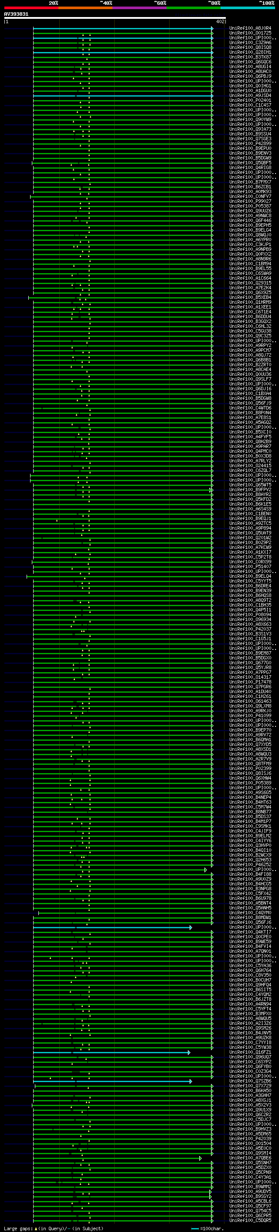Click the green alignment bar for UniRef100_C0NFV7
279x1232 pixels.
(122, 197)
